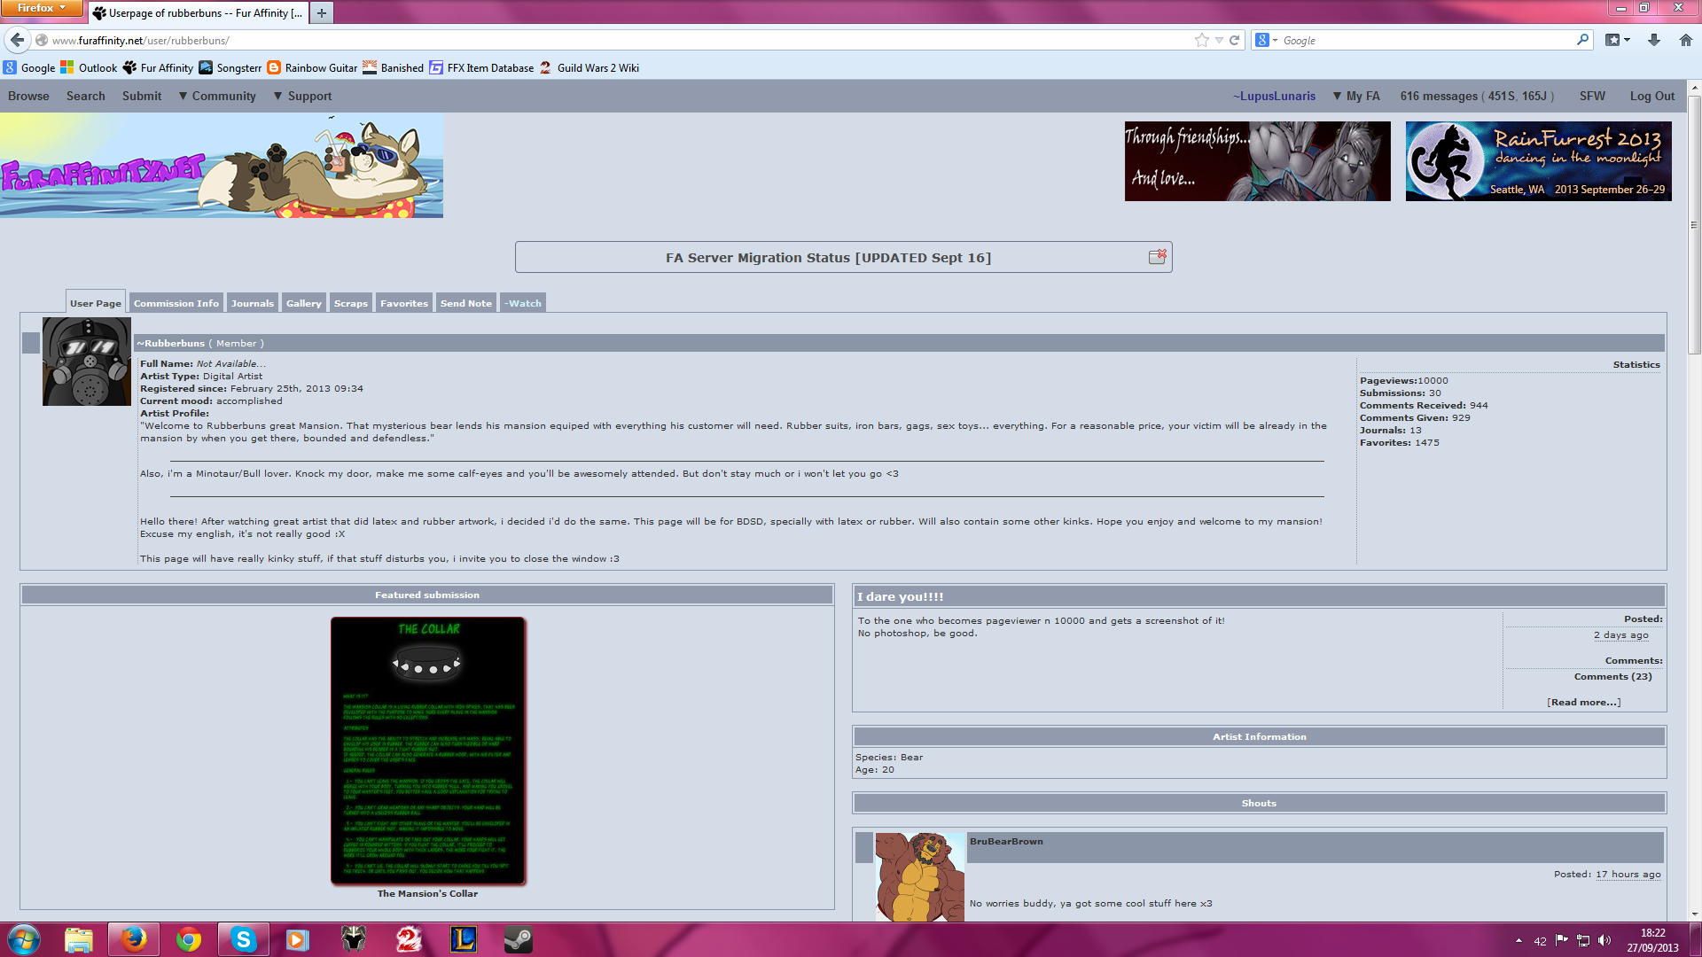This screenshot has height=957, width=1702.
Task: Expand the Support dropdown menu
Action: (x=302, y=96)
